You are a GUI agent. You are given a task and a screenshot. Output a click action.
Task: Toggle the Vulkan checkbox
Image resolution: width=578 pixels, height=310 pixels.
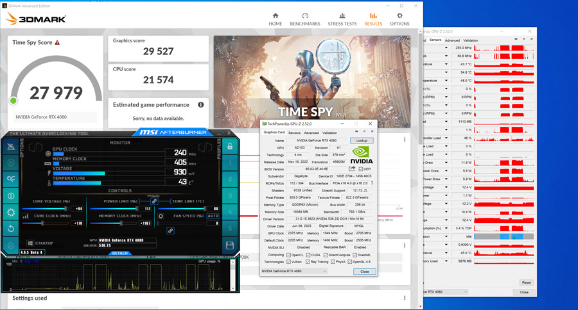[x=288, y=262]
